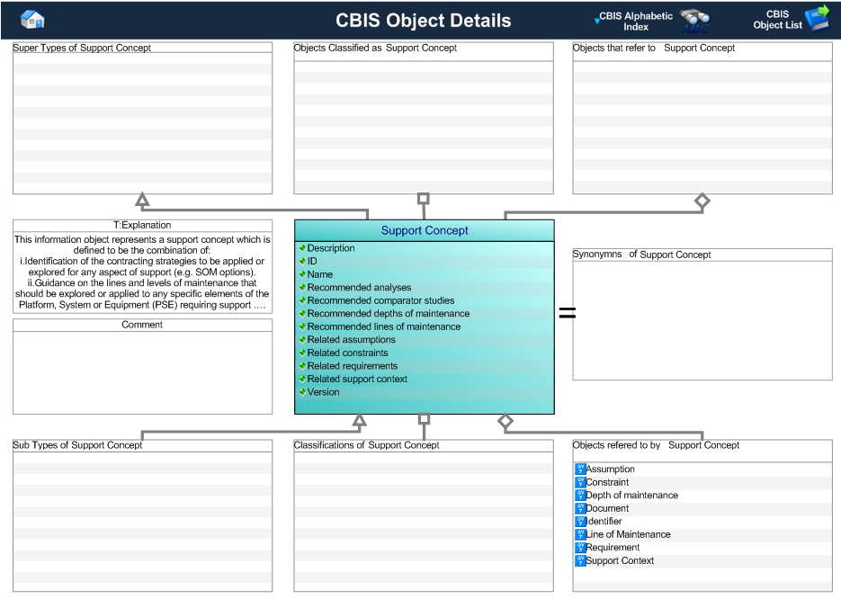Select the Related assumptions attribute
This screenshot has height=599, width=841.
click(x=352, y=339)
